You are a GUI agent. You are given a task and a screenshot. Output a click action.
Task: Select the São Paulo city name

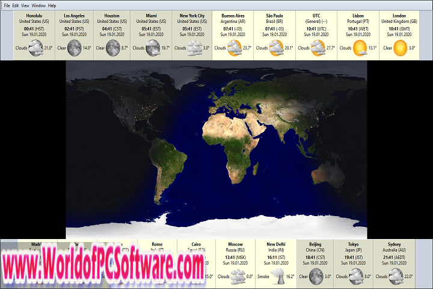click(x=274, y=16)
